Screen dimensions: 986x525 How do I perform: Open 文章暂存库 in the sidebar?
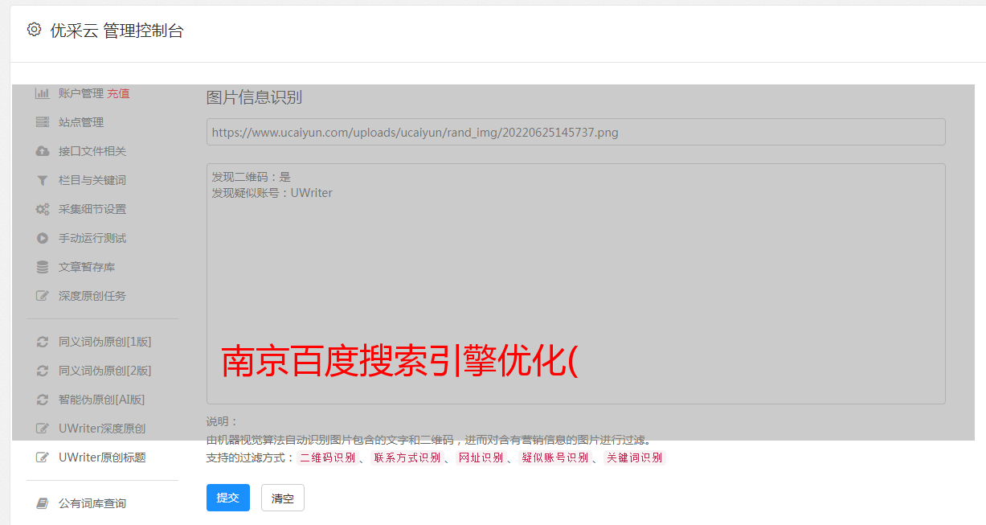87,267
